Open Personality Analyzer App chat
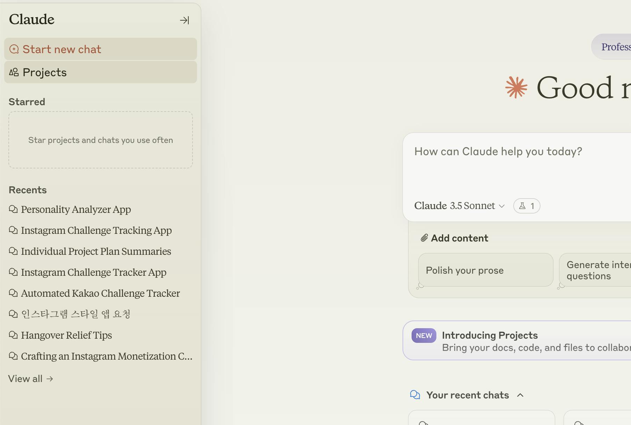 (76, 209)
